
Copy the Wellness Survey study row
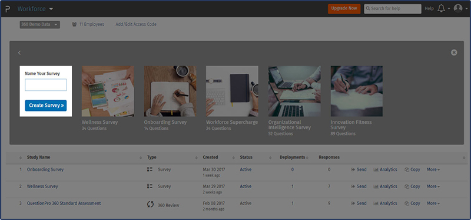coord(412,186)
